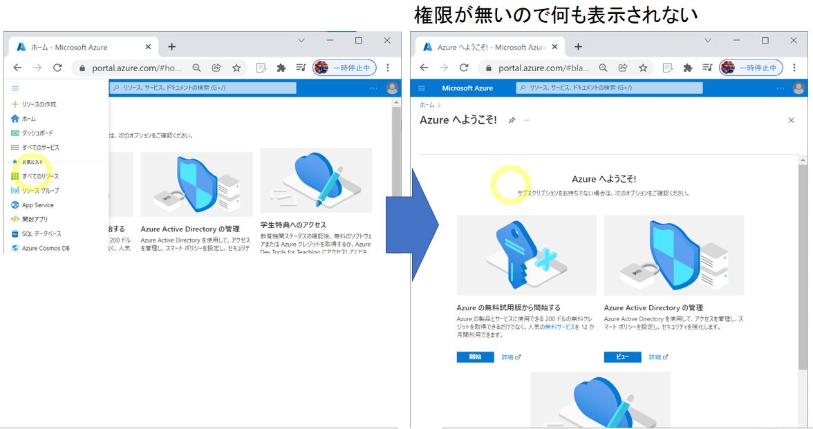Open more options next to the pin icon
This screenshot has width=813, height=429.
pyautogui.click(x=527, y=120)
